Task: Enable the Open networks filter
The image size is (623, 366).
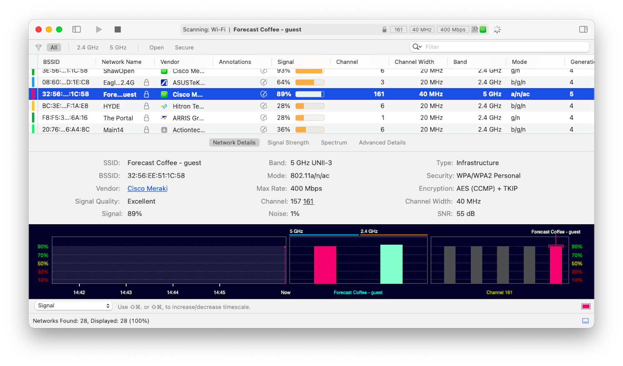Action: pos(156,47)
